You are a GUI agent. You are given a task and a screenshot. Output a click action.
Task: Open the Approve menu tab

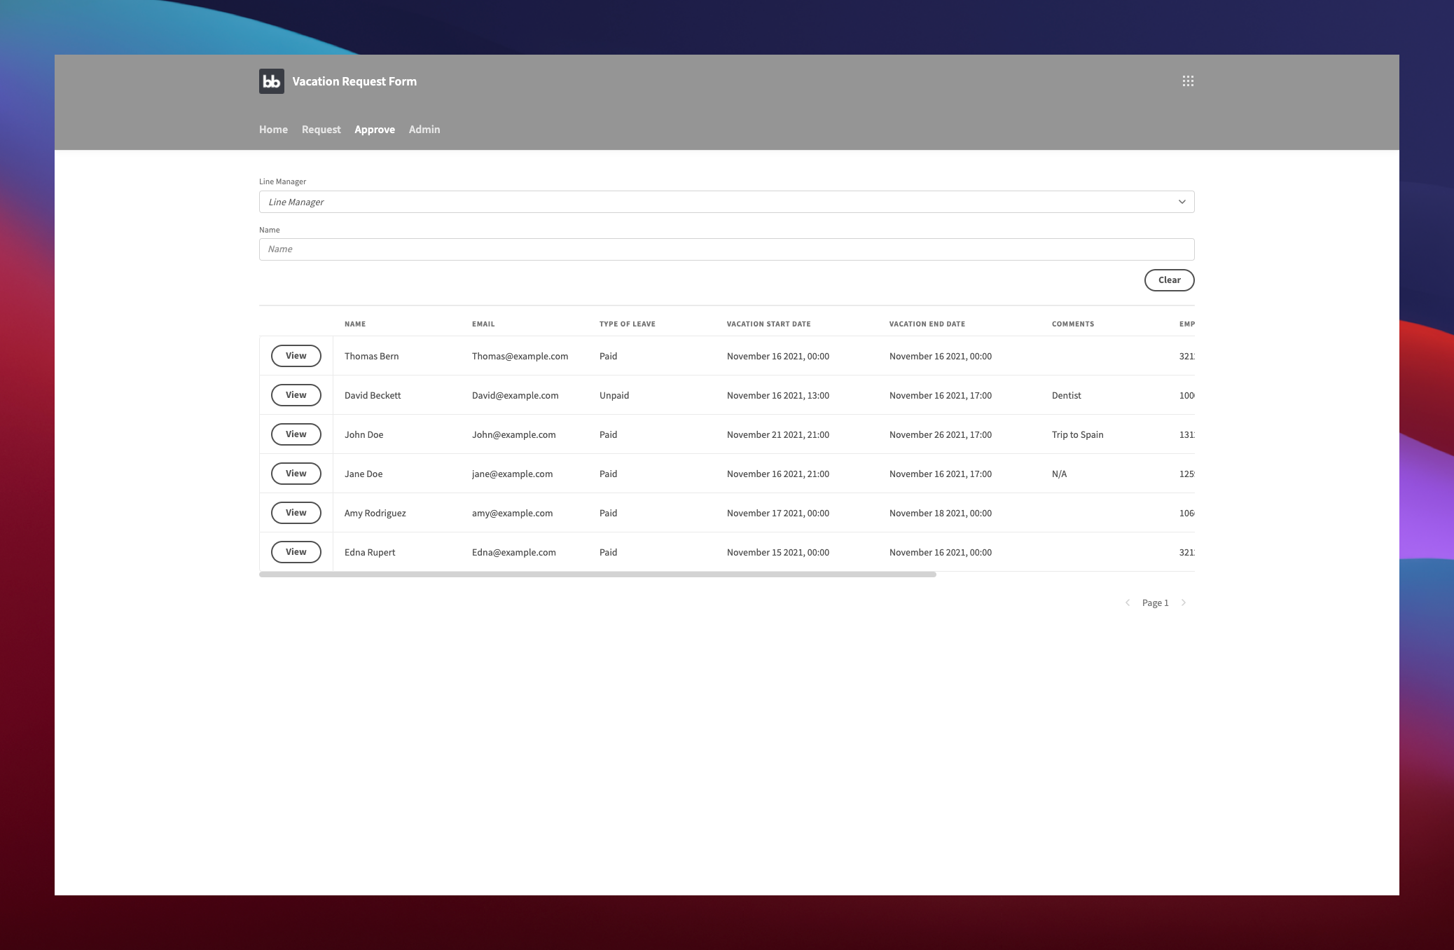click(x=375, y=130)
